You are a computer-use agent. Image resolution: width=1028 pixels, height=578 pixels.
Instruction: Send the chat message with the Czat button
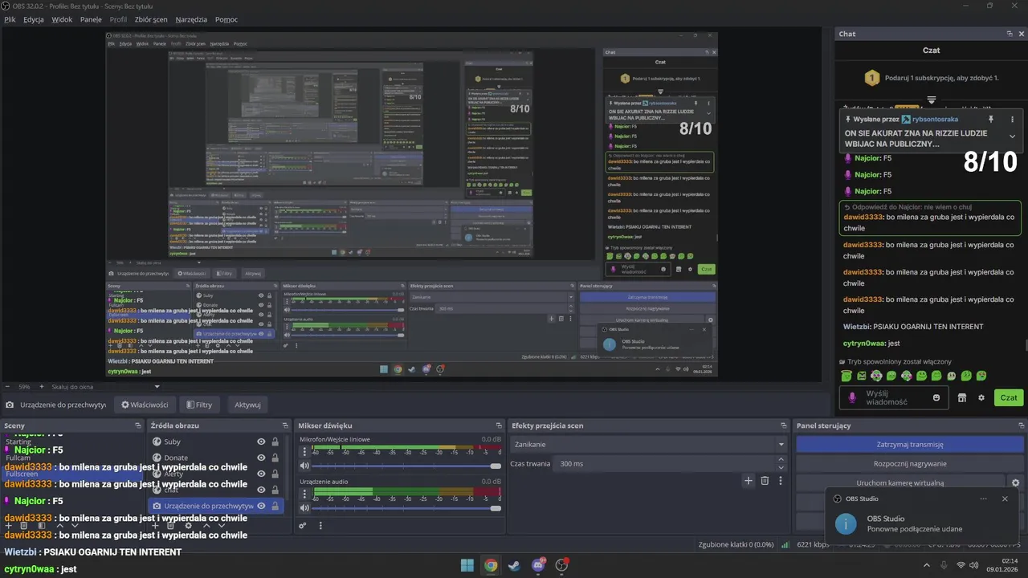1009,397
